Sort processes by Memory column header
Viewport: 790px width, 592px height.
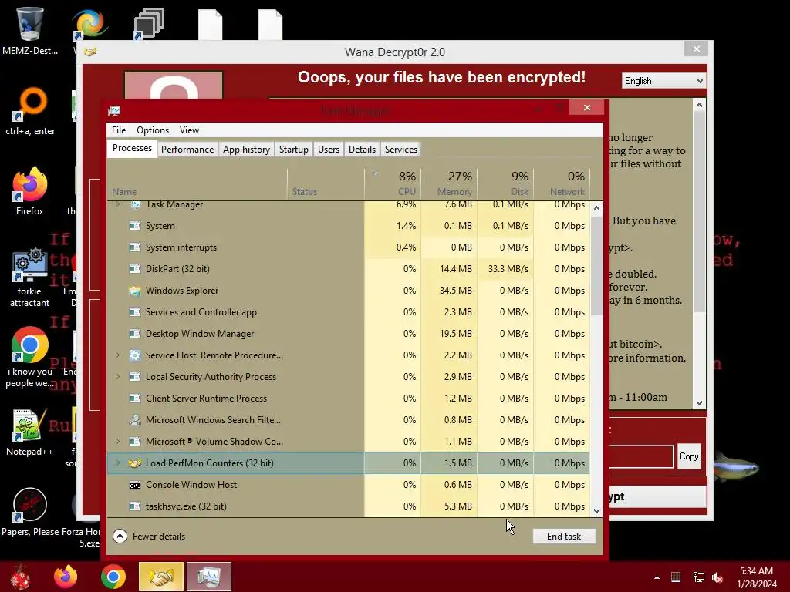pyautogui.click(x=450, y=183)
